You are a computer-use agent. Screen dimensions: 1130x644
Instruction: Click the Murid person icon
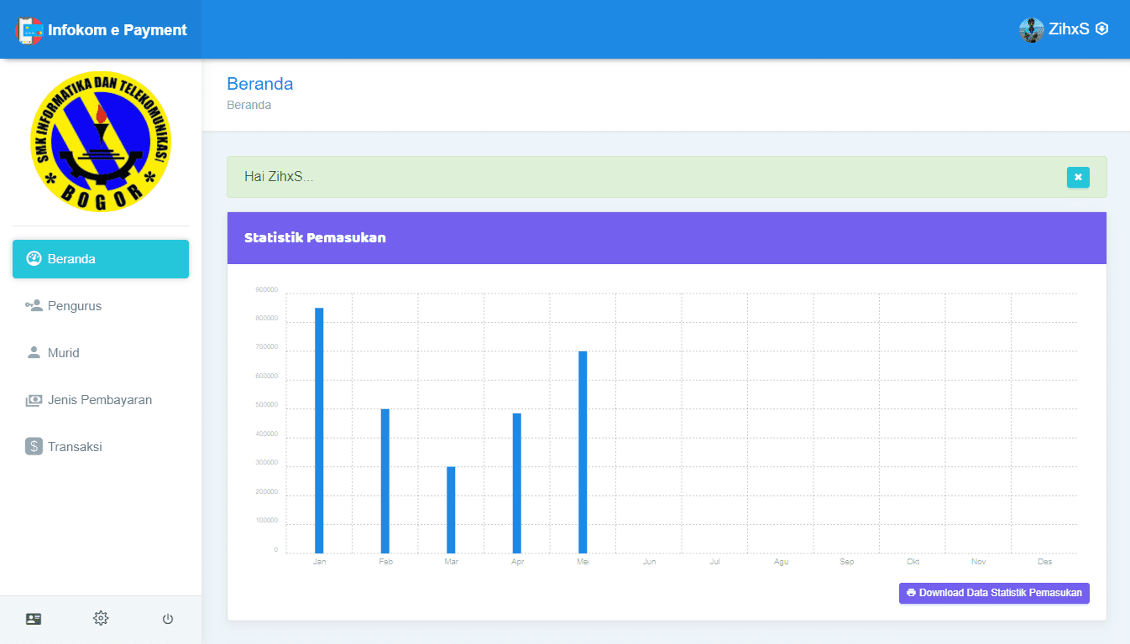[34, 353]
